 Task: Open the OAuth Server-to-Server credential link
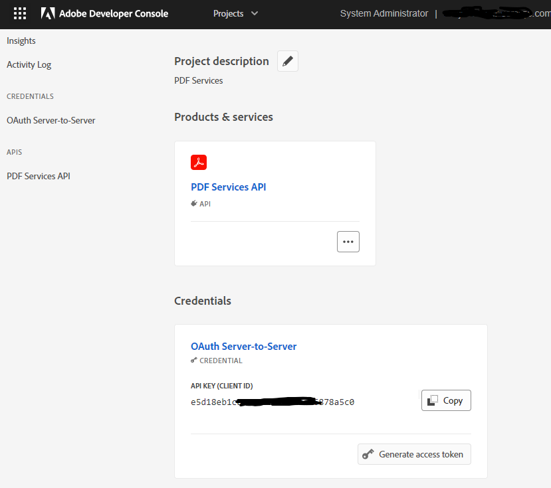[x=243, y=346]
